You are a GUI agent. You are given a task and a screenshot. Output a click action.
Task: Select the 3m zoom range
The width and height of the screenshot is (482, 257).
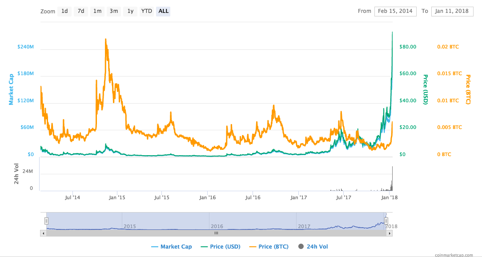pos(113,11)
